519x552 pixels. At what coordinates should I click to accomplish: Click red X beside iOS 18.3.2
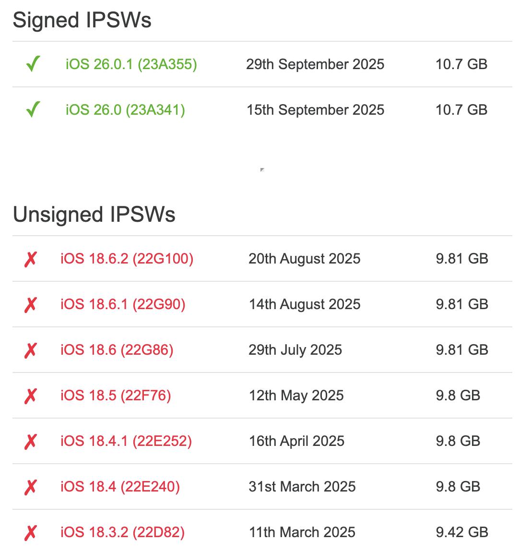(30, 532)
